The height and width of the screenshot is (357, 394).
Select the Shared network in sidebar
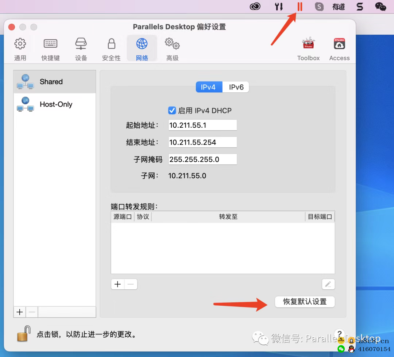coord(55,82)
